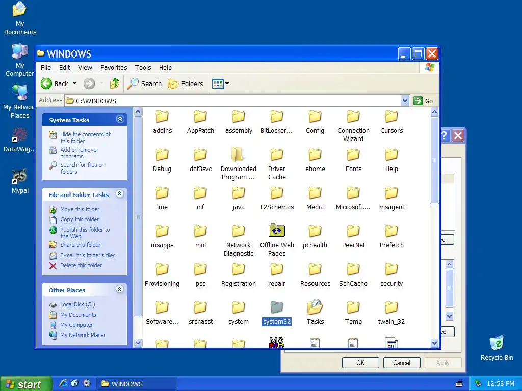This screenshot has width=522, height=391.
Task: Click the file list scroll down arrow
Action: pos(434,343)
